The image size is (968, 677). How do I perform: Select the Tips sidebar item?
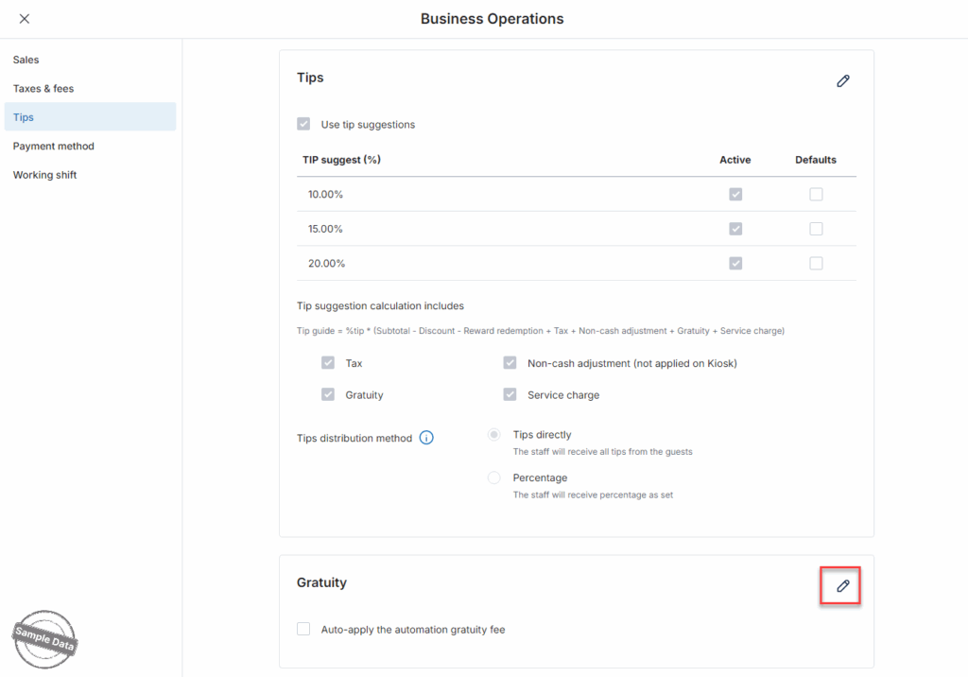(x=24, y=117)
